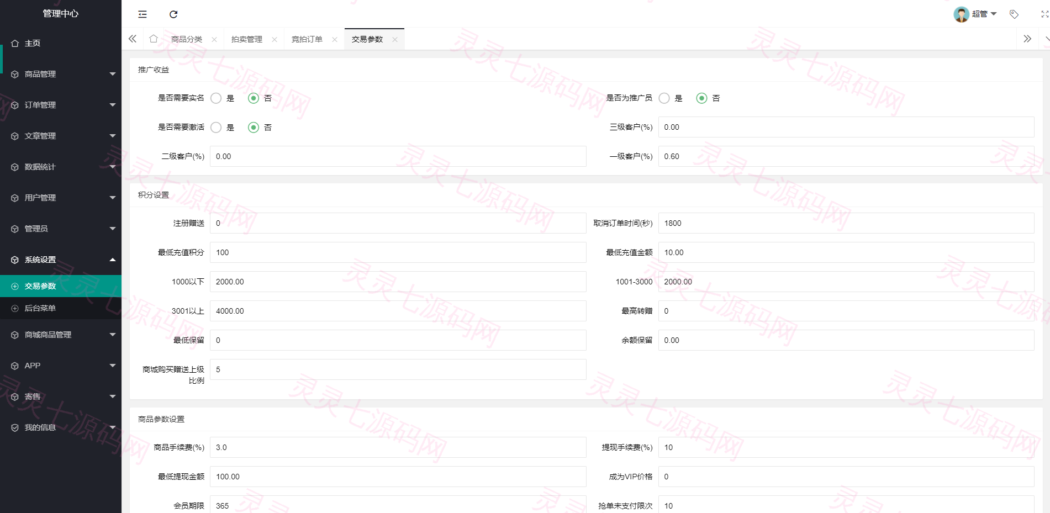The width and height of the screenshot is (1050, 513).
Task: Close the 交易参数 tab
Action: pos(395,39)
